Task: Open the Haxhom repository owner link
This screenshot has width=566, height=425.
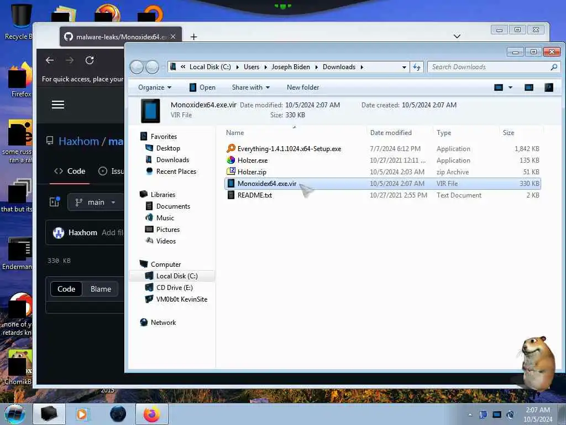Action: tap(78, 141)
